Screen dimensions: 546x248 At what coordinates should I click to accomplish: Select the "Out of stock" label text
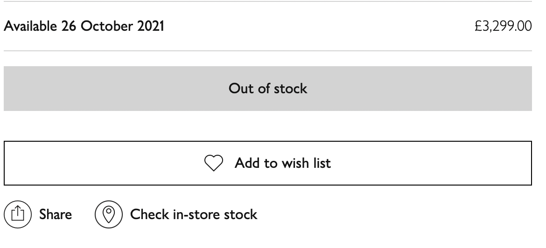click(268, 89)
